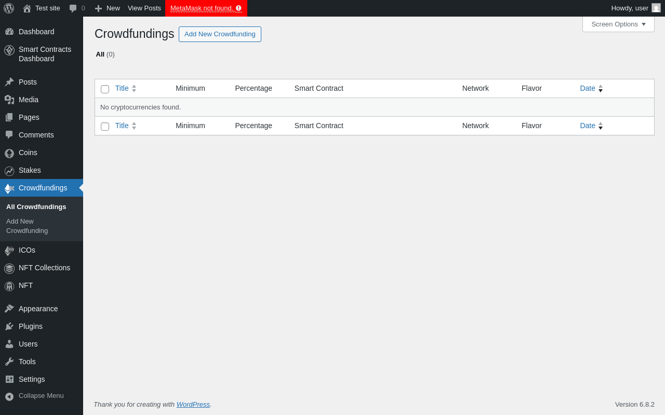Click the home icon beside Test site

coord(27,8)
